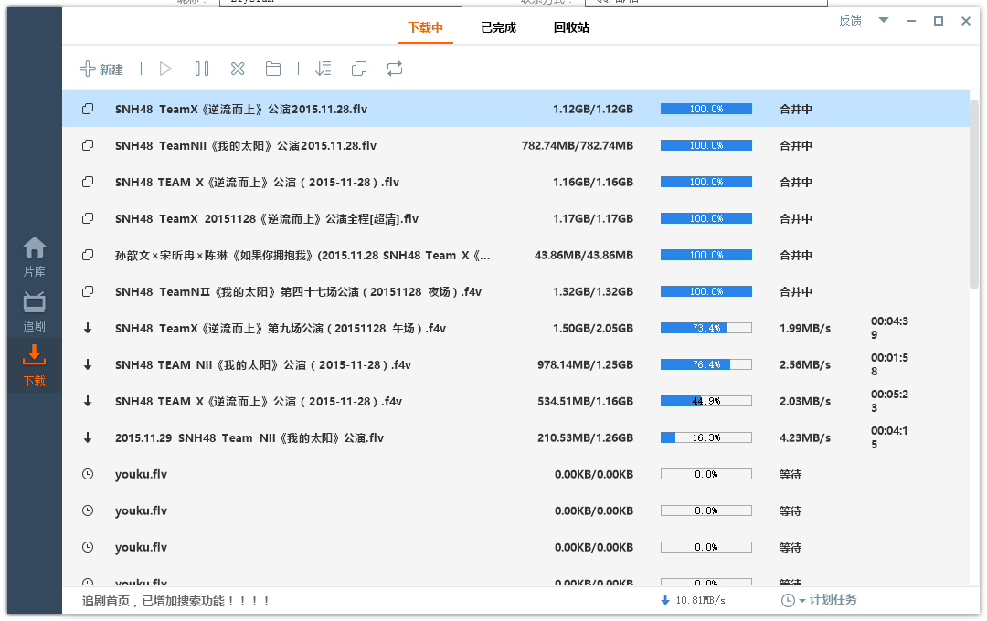Pause downloads using the pause icon
The height and width of the screenshot is (621, 987).
point(202,68)
